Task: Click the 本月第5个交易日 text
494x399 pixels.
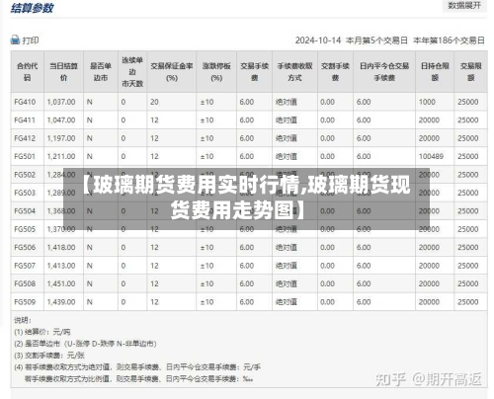Action: (376, 40)
